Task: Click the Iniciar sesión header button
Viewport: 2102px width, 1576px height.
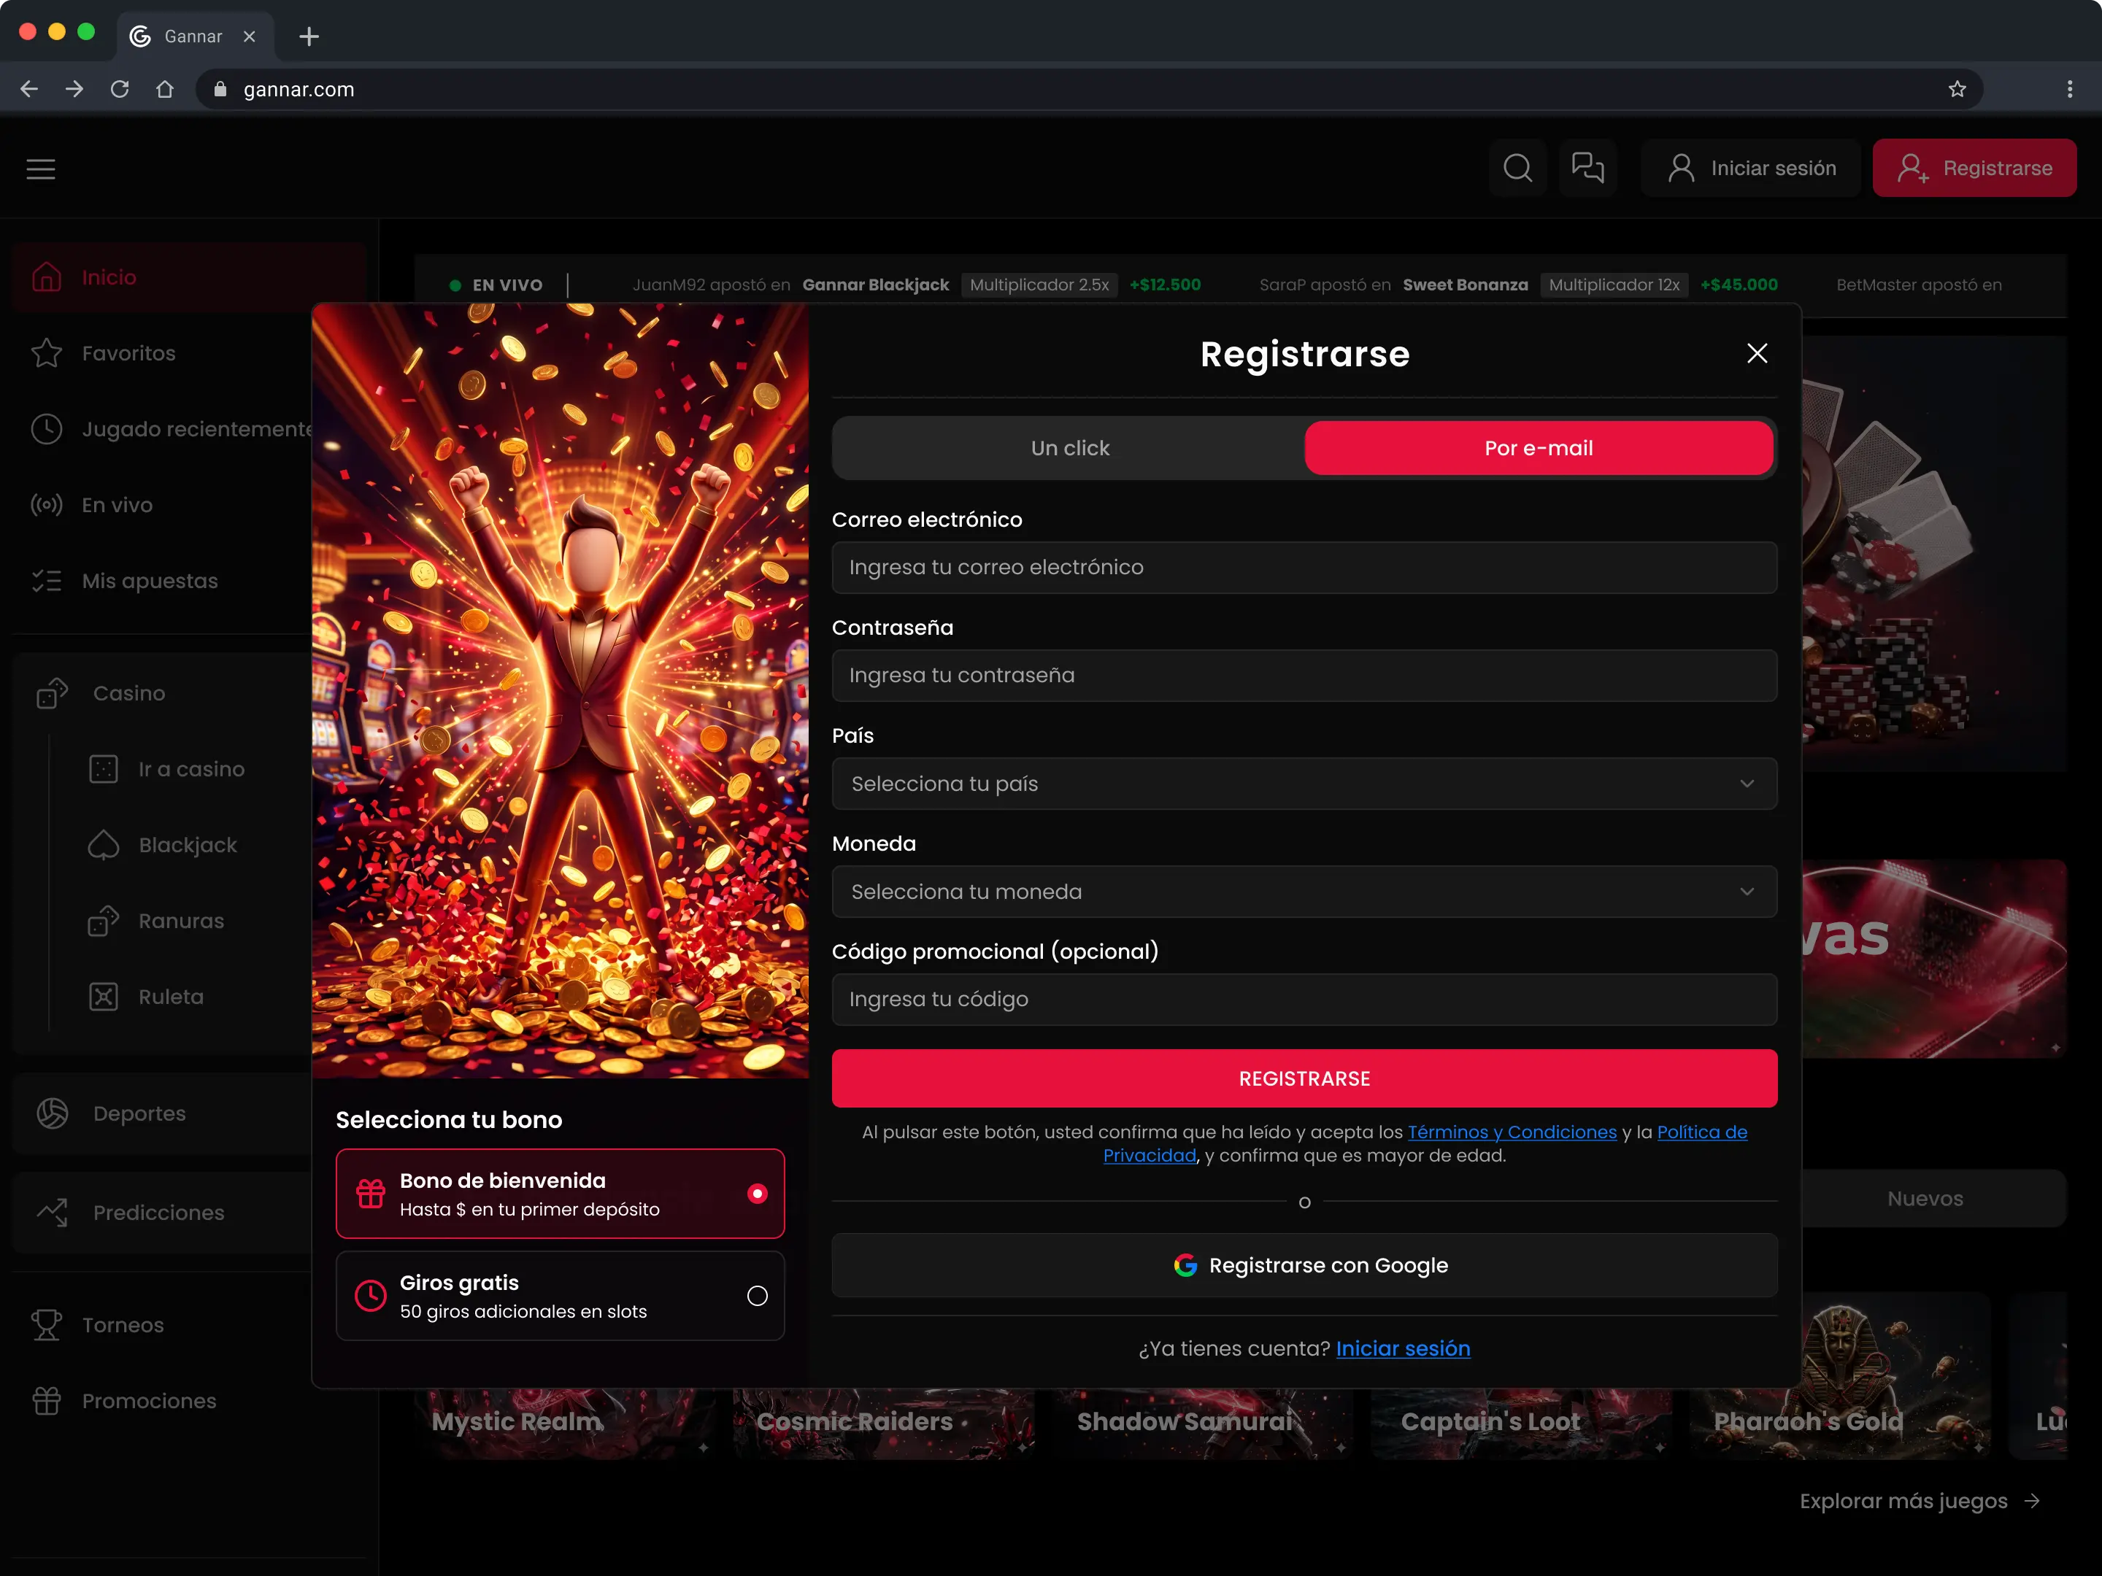Action: [1750, 168]
